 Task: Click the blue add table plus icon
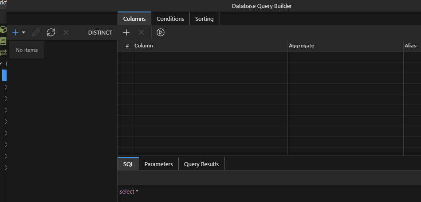(16, 32)
